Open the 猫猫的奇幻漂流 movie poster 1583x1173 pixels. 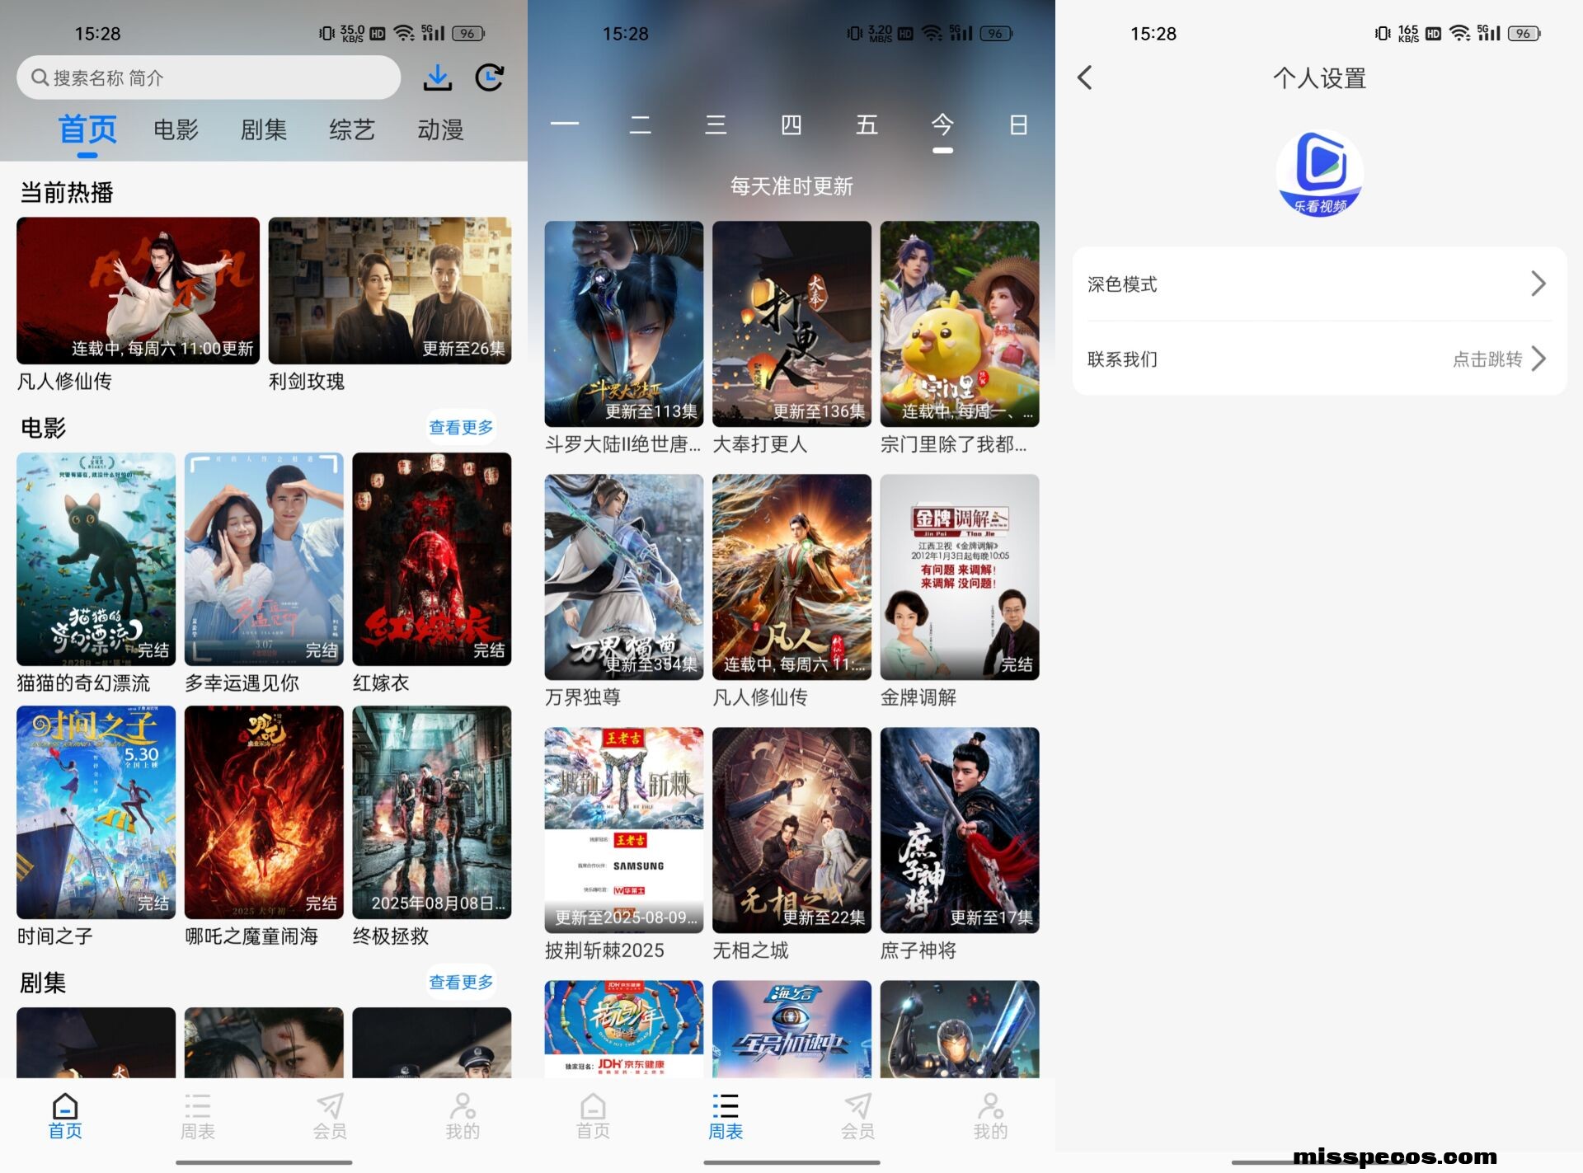(96, 559)
